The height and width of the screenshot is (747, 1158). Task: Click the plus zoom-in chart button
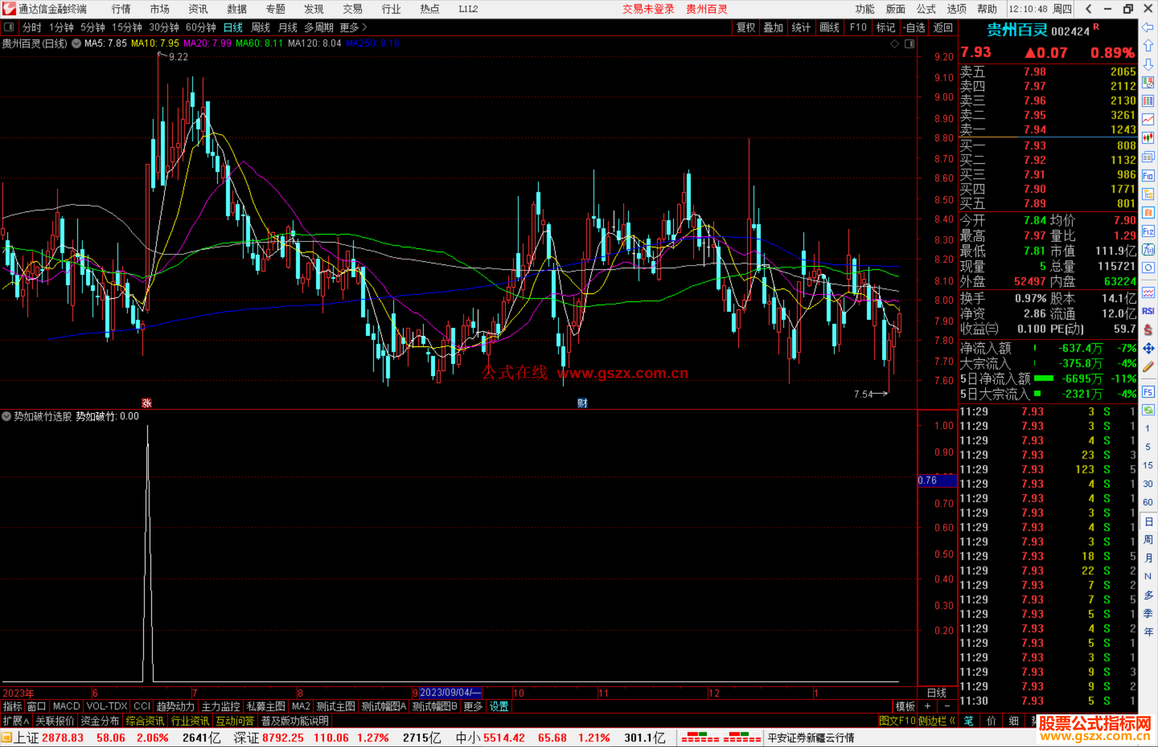tap(927, 706)
